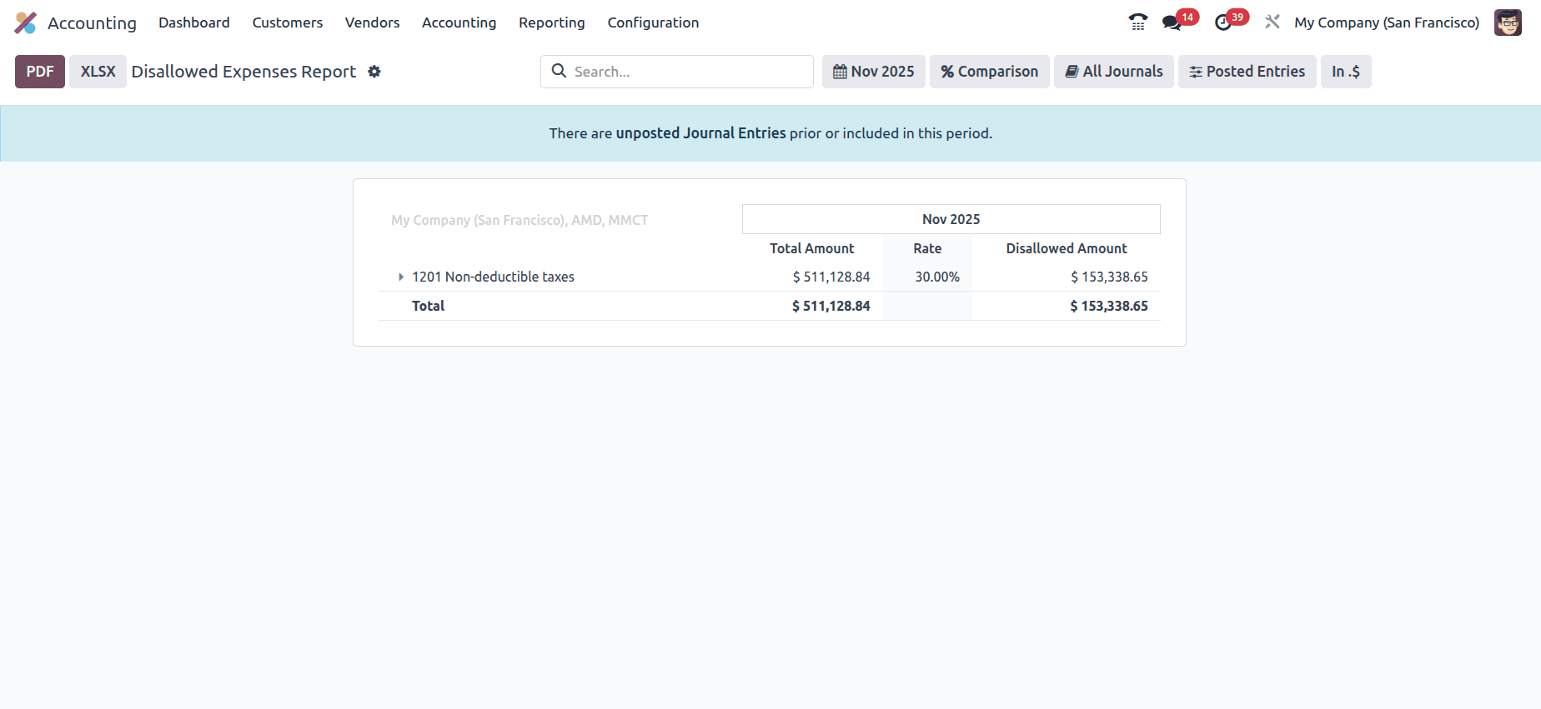Click the 'My Company (San Francisco), AMD, MMCT' label
The width and height of the screenshot is (1541, 709).
click(520, 220)
